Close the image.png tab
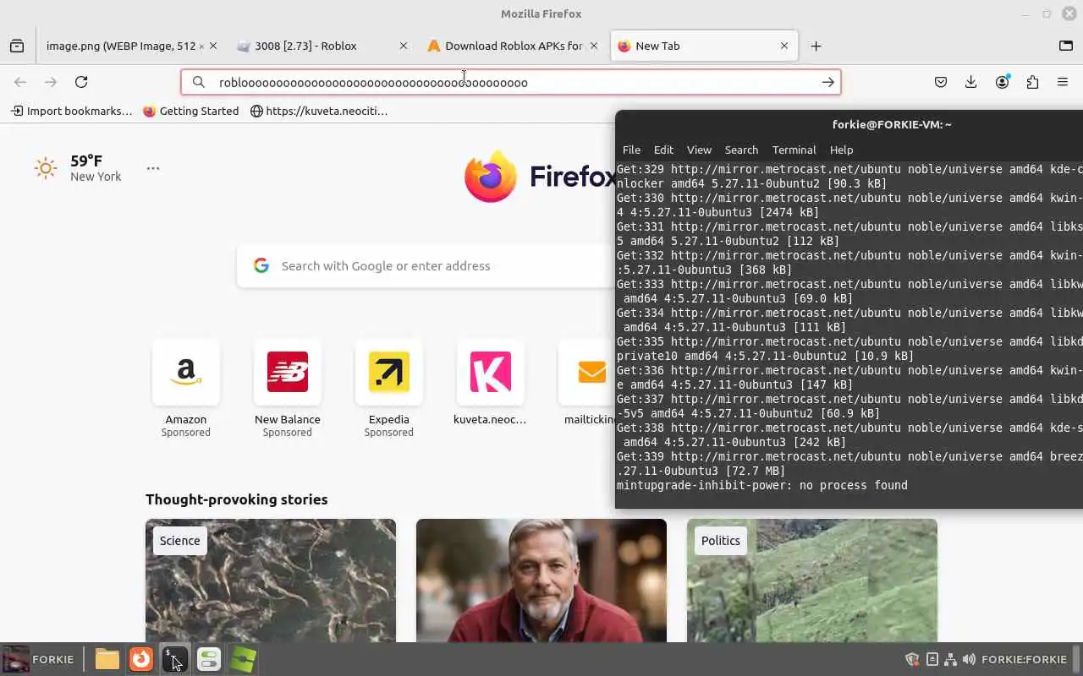This screenshot has height=676, width=1083. pyautogui.click(x=213, y=46)
